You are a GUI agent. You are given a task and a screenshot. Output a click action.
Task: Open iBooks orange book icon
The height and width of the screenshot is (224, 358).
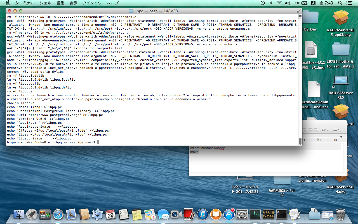point(216,214)
